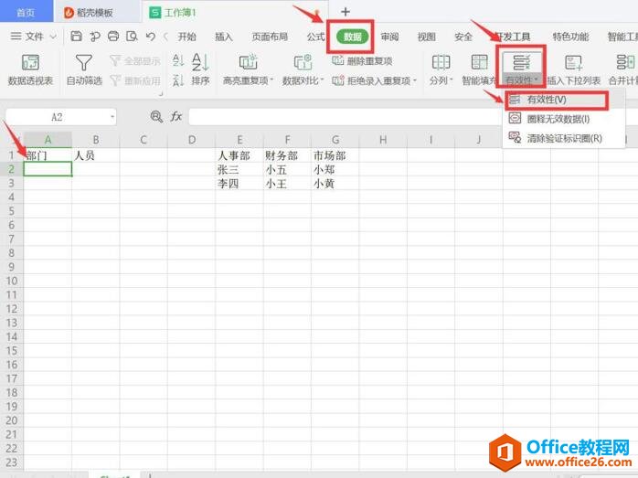Sort descending with the Z-A icon
This screenshot has height=478, width=638.
coord(178,80)
